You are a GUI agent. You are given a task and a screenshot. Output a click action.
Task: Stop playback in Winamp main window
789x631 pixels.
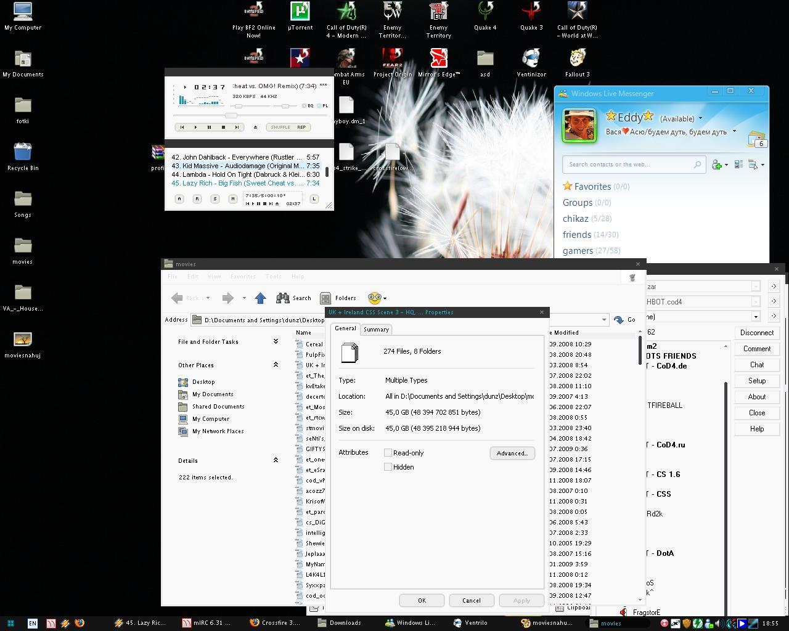223,127
